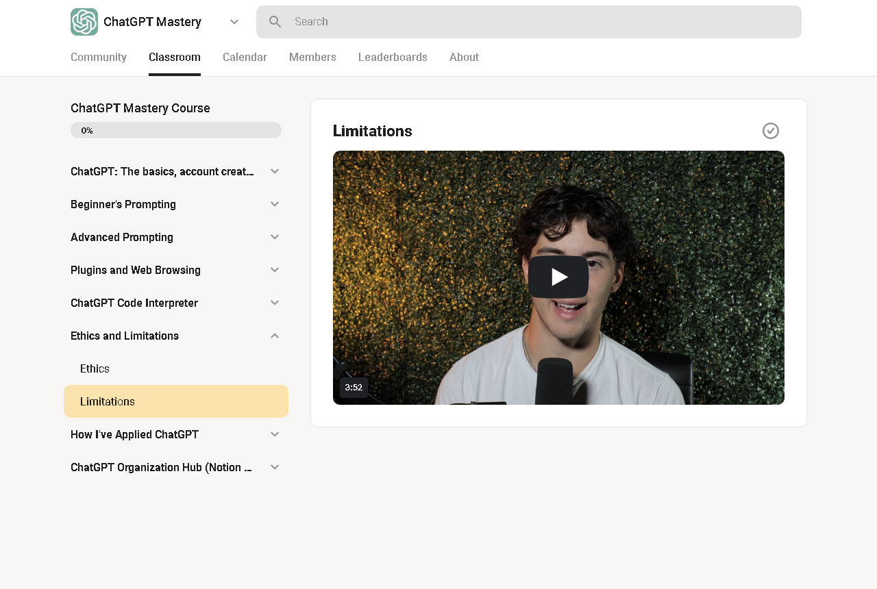
Task: Click How I've Applied ChatGPT title
Action: point(134,434)
